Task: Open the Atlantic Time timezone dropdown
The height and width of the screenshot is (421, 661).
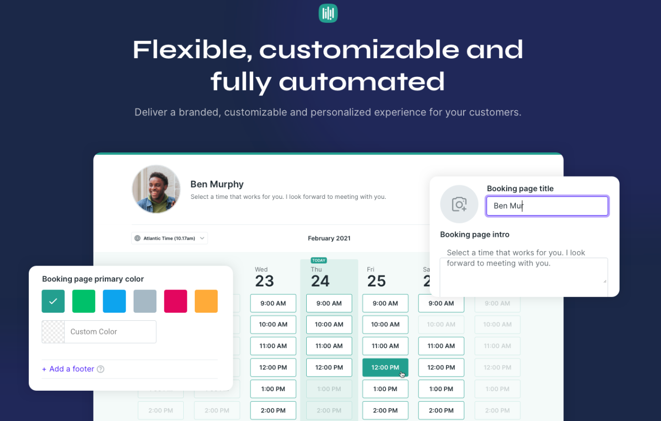Action: [x=170, y=238]
